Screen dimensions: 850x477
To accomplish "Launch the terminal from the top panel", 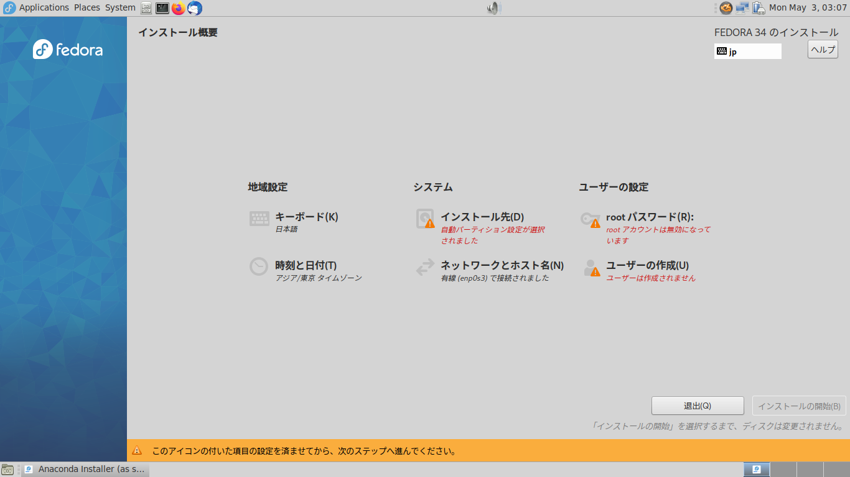I will click(x=162, y=8).
